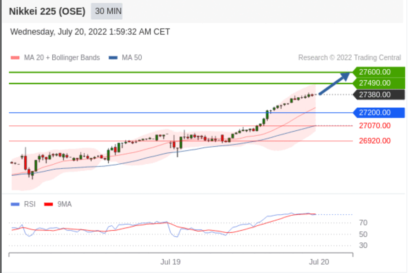Click the 27600.00 resistance price label

pos(379,72)
